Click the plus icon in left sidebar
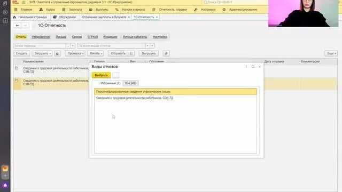The image size is (342, 192). point(5,176)
